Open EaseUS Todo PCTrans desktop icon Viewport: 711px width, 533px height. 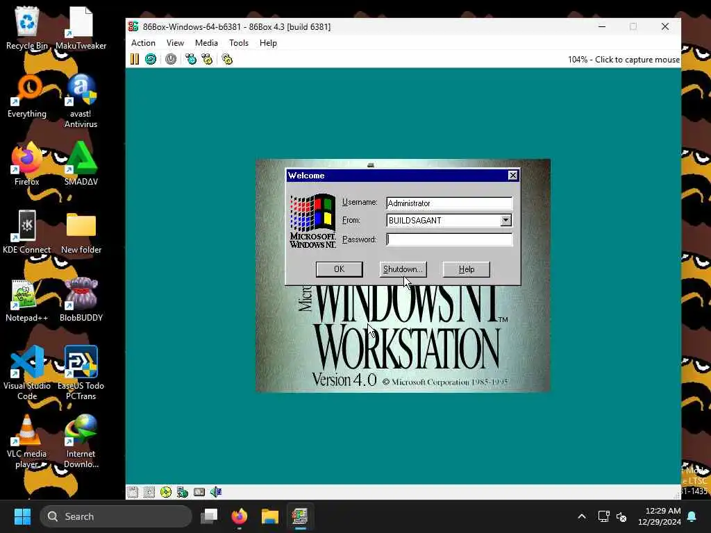81,373
